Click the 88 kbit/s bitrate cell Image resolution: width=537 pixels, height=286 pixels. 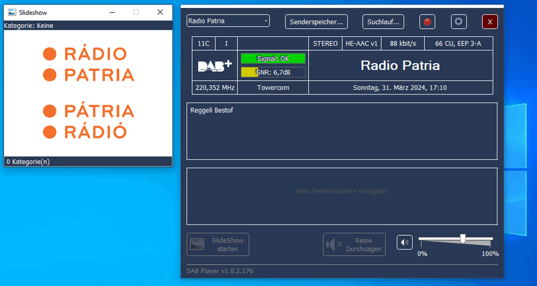point(403,44)
